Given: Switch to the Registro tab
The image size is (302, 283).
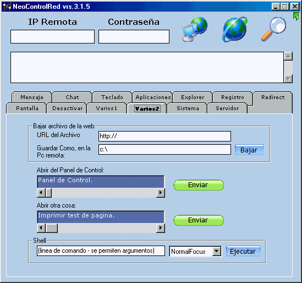Looking at the screenshot, I should tap(233, 97).
